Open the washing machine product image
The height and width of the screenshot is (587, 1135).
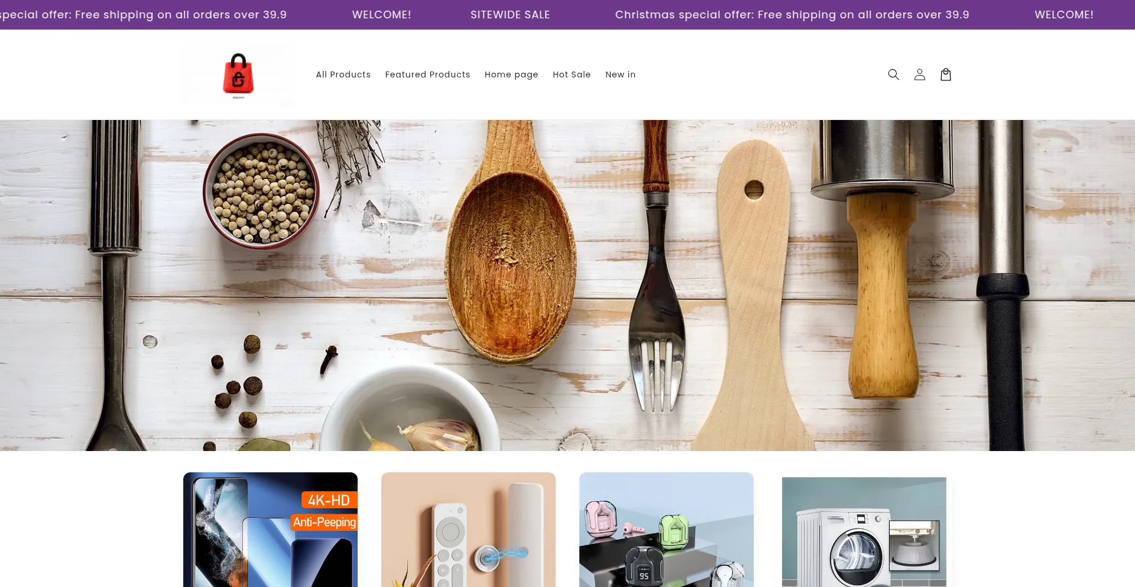(x=864, y=532)
